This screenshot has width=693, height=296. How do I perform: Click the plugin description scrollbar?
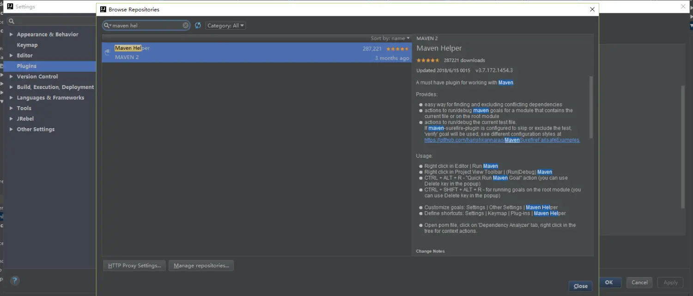pyautogui.click(x=591, y=107)
